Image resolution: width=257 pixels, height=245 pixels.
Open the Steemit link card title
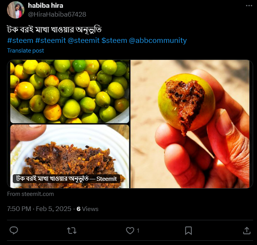[x=66, y=179]
